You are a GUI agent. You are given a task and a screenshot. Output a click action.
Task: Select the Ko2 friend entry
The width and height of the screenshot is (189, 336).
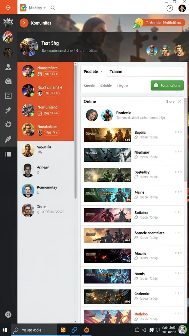click(46, 91)
